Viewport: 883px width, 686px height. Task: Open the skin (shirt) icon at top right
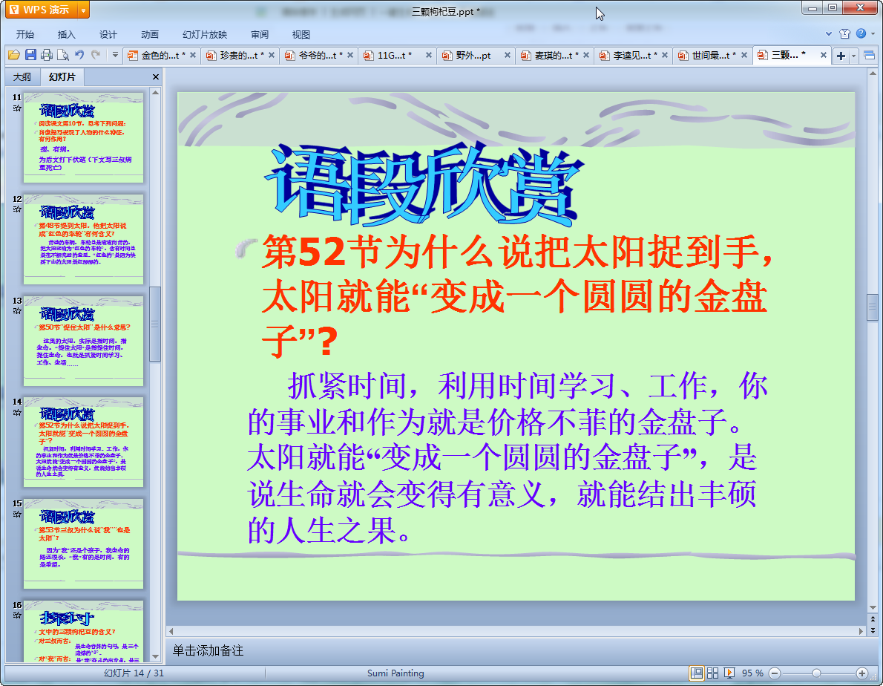click(844, 34)
